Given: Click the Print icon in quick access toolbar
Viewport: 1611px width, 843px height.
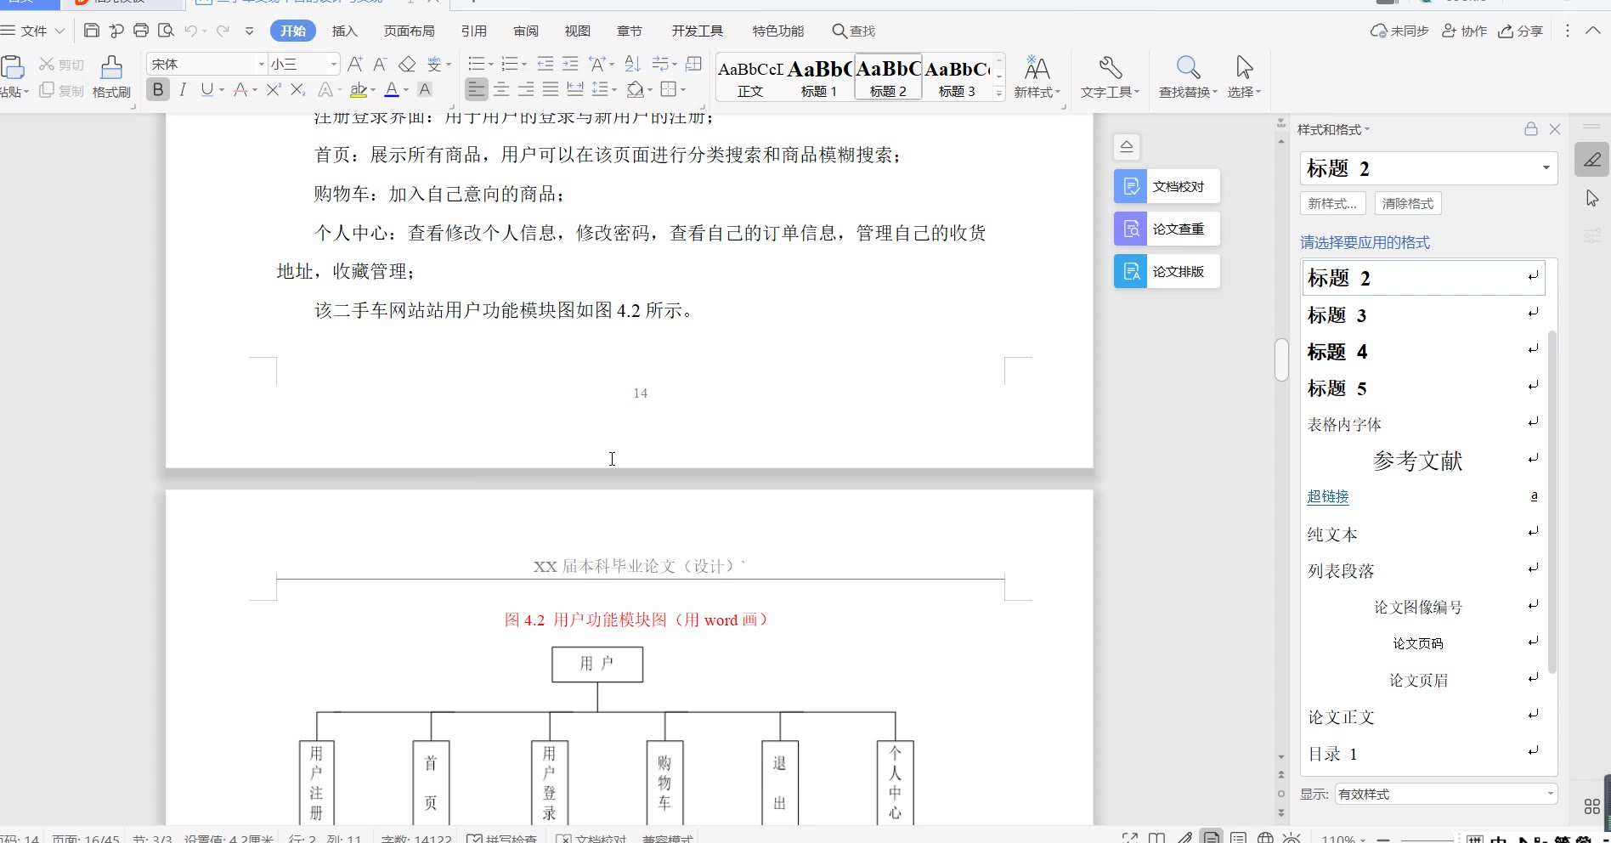Looking at the screenshot, I should (x=141, y=31).
